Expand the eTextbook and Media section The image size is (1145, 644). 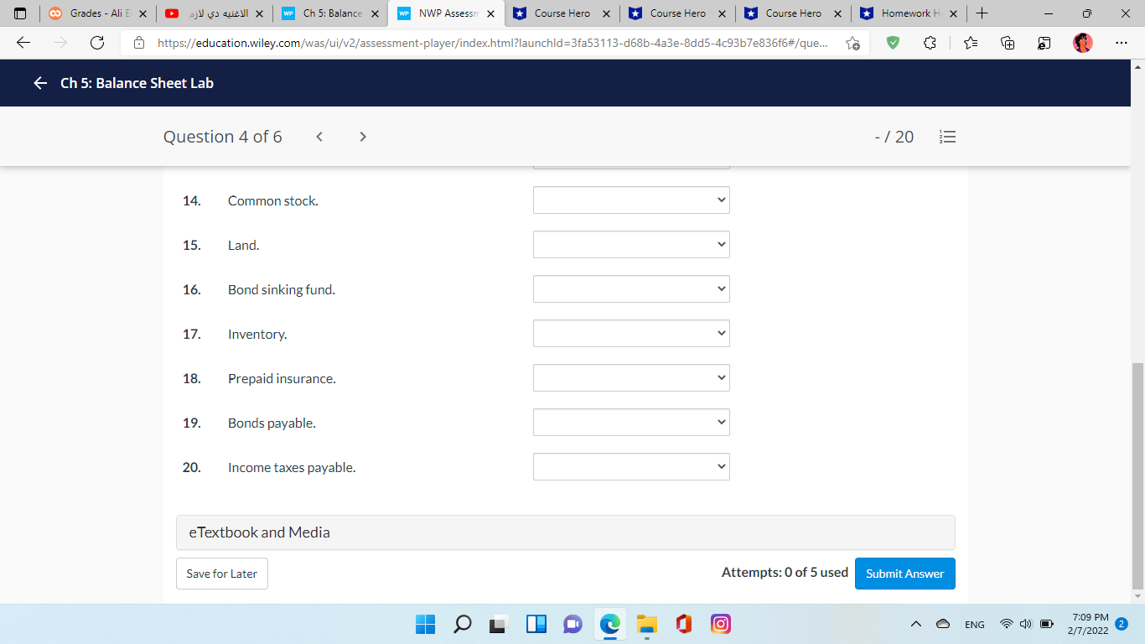pos(566,532)
